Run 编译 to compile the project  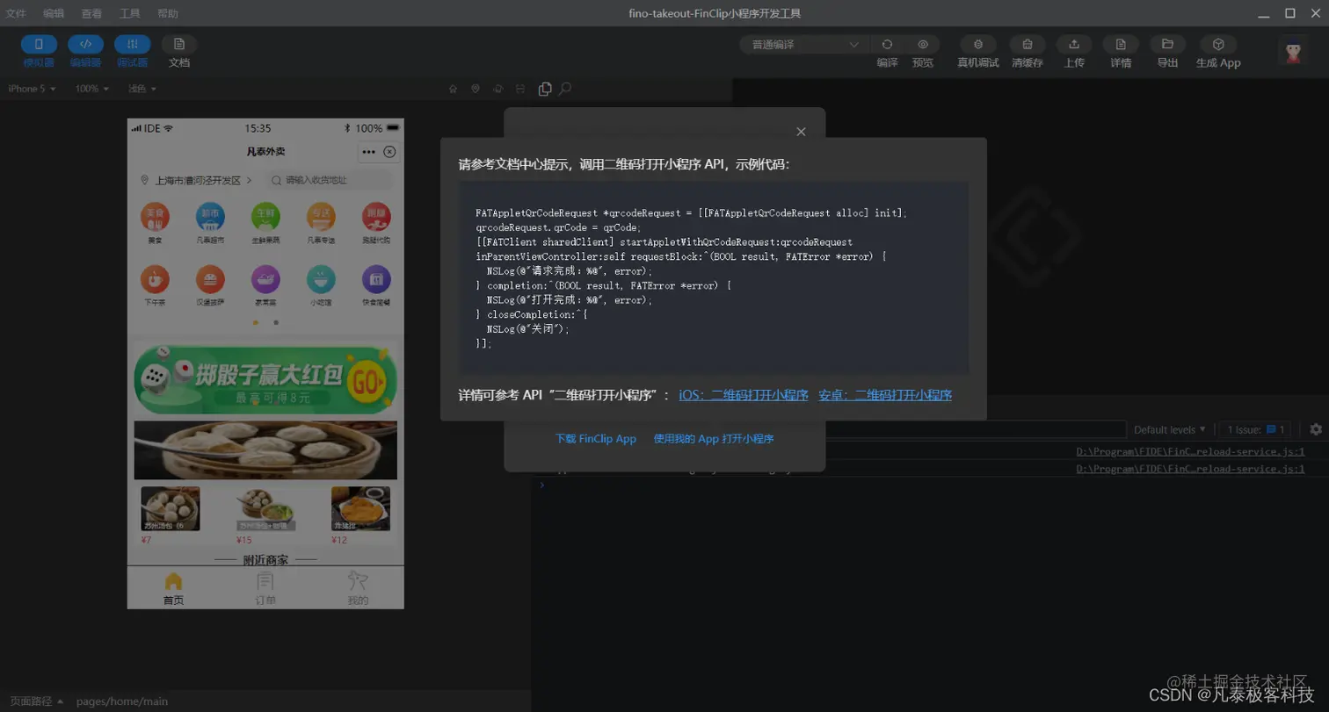click(888, 50)
